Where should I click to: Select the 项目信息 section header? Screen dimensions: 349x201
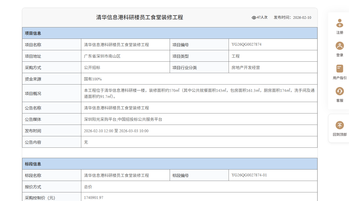click(33, 33)
